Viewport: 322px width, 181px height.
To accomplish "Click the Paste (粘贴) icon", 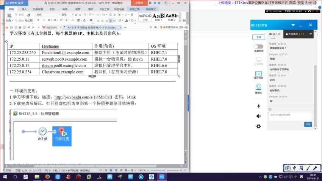I will coord(9,16).
